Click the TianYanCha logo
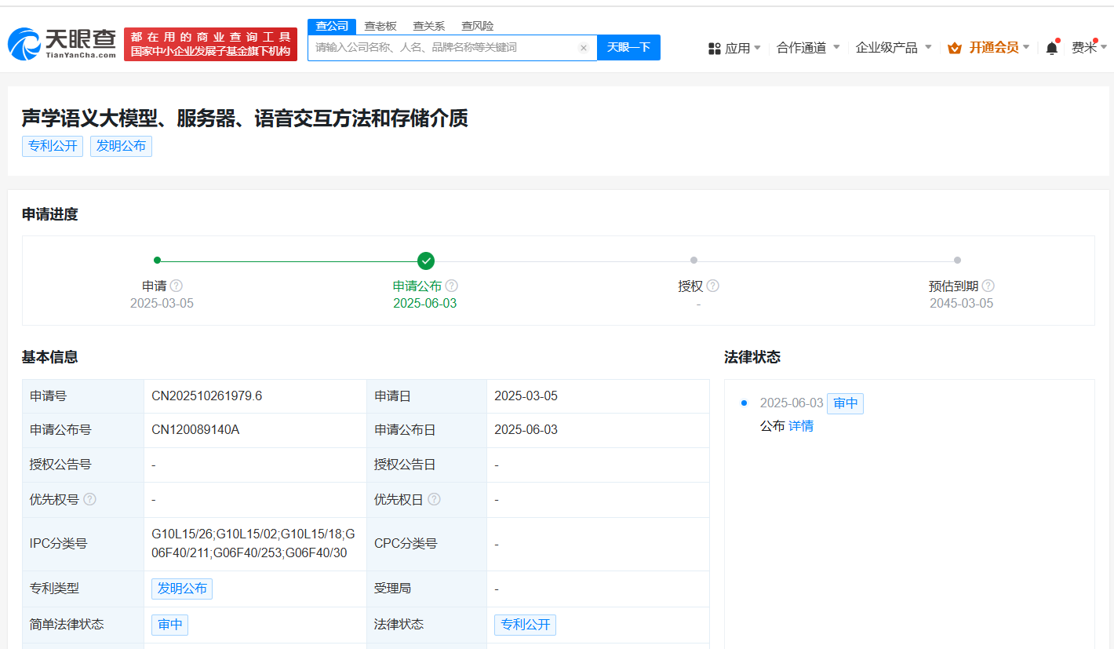The image size is (1114, 649). 62,44
